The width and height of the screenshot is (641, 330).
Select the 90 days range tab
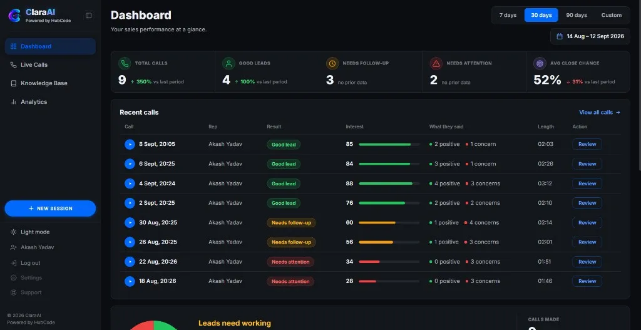coord(577,15)
